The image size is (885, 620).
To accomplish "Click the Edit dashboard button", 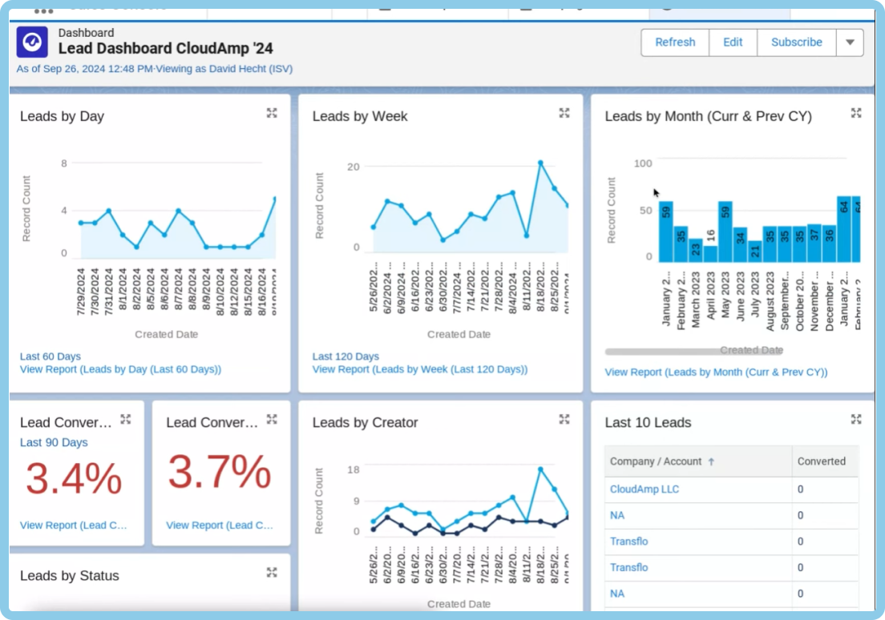I will [x=733, y=42].
